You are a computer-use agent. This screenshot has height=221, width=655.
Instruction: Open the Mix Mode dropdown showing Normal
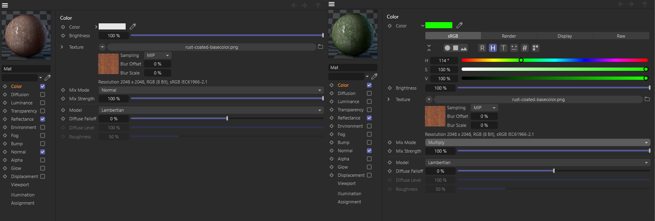click(x=211, y=90)
